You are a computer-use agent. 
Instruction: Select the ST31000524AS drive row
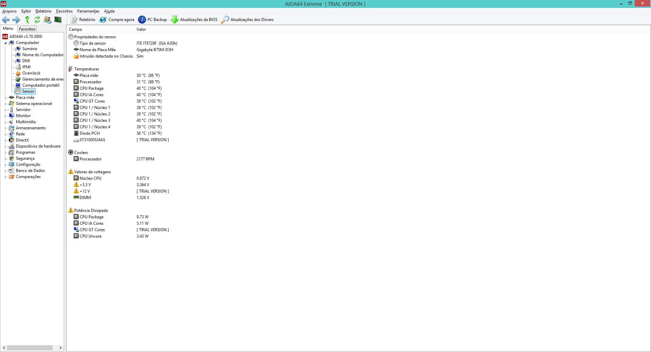tap(121, 140)
